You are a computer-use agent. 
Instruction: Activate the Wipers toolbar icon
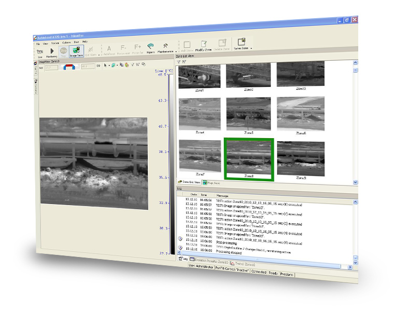pos(150,46)
